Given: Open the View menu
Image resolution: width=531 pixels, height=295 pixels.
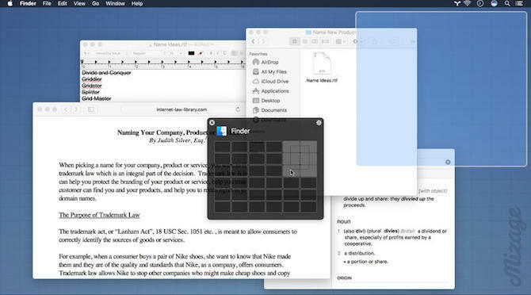Looking at the screenshot, I should tap(79, 3).
